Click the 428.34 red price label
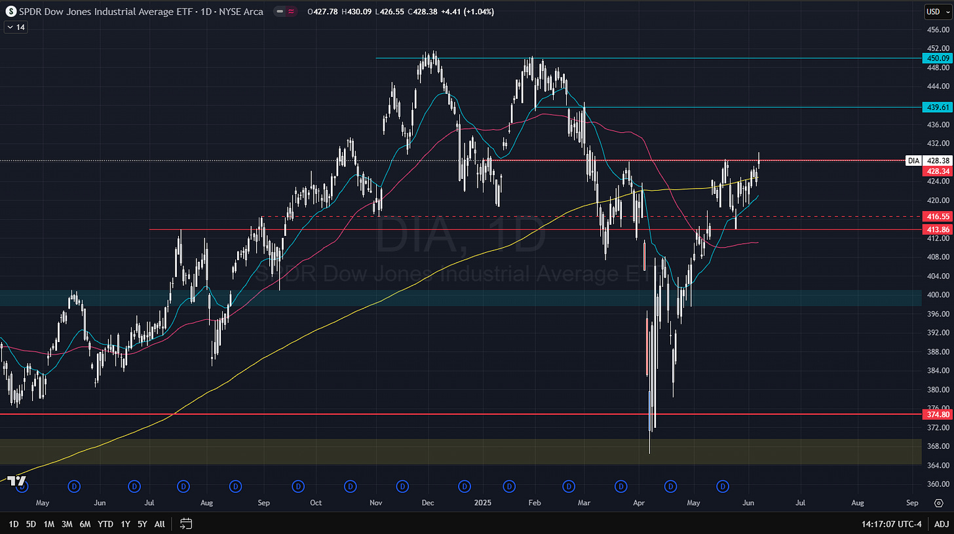 tap(938, 171)
